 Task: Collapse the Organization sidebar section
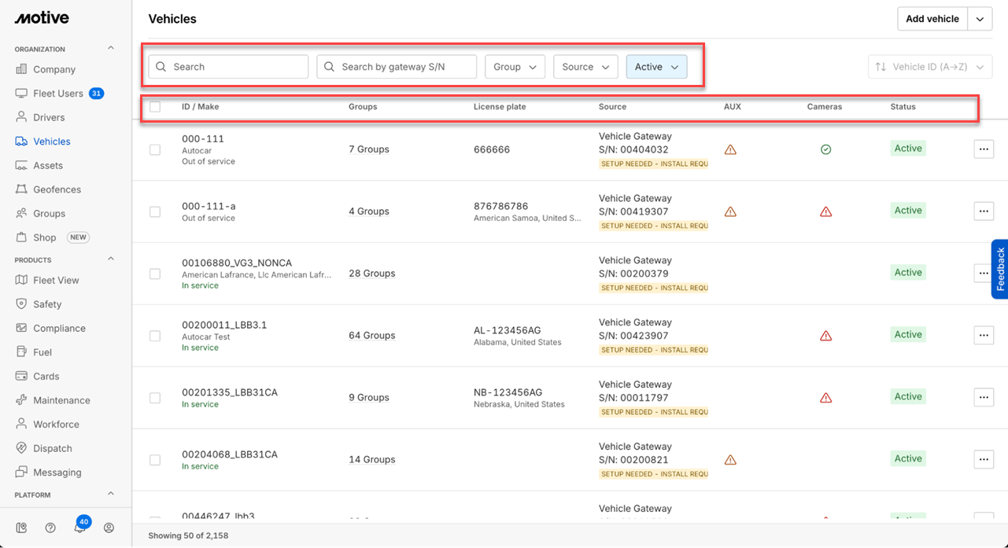click(111, 48)
